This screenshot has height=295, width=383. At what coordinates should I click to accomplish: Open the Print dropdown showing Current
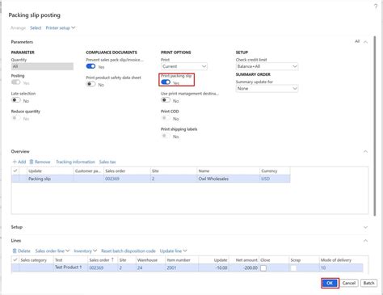click(x=184, y=66)
